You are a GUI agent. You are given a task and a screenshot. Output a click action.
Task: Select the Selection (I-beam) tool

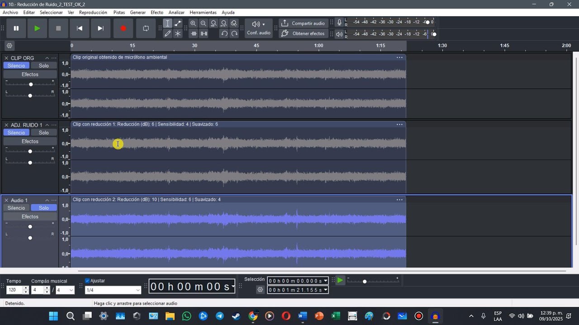pyautogui.click(x=167, y=23)
